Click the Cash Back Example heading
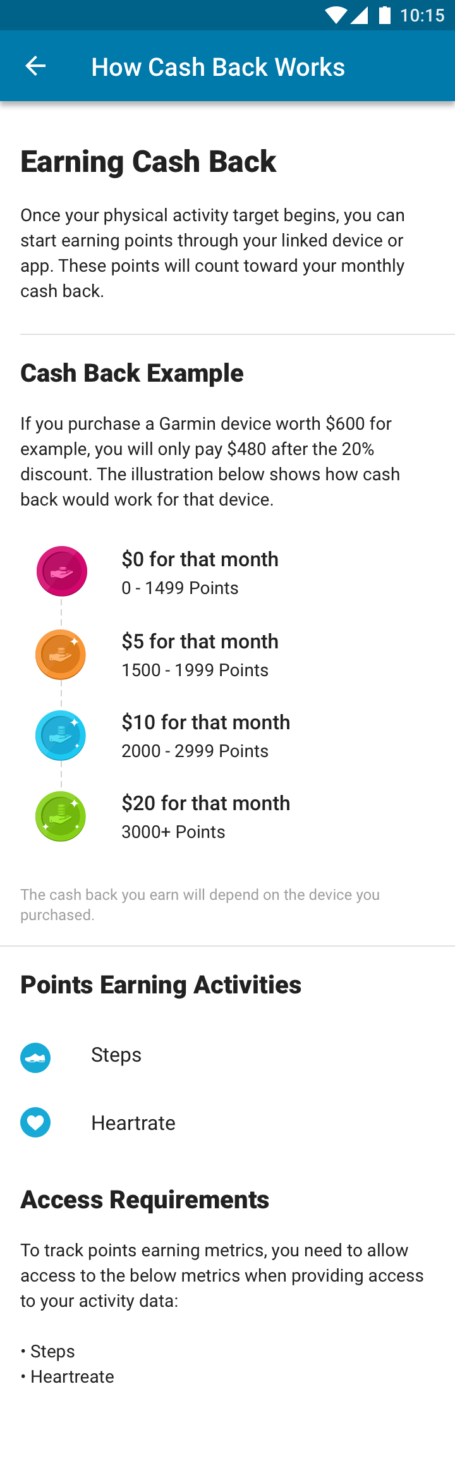Viewport: 455px width, 1480px height. 131,373
